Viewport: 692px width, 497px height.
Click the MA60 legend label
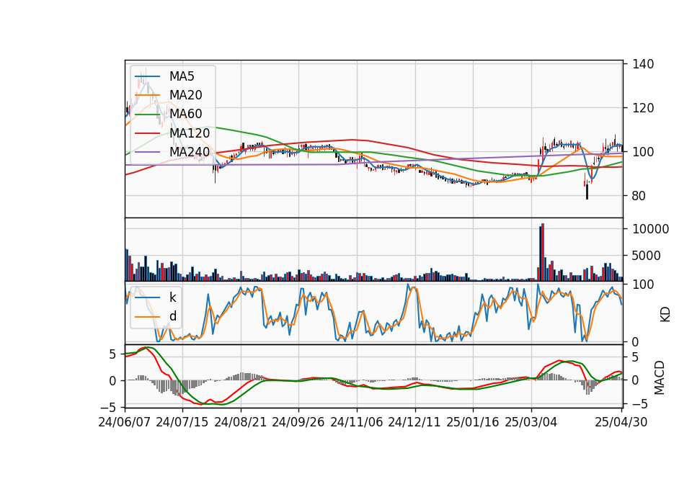point(185,114)
